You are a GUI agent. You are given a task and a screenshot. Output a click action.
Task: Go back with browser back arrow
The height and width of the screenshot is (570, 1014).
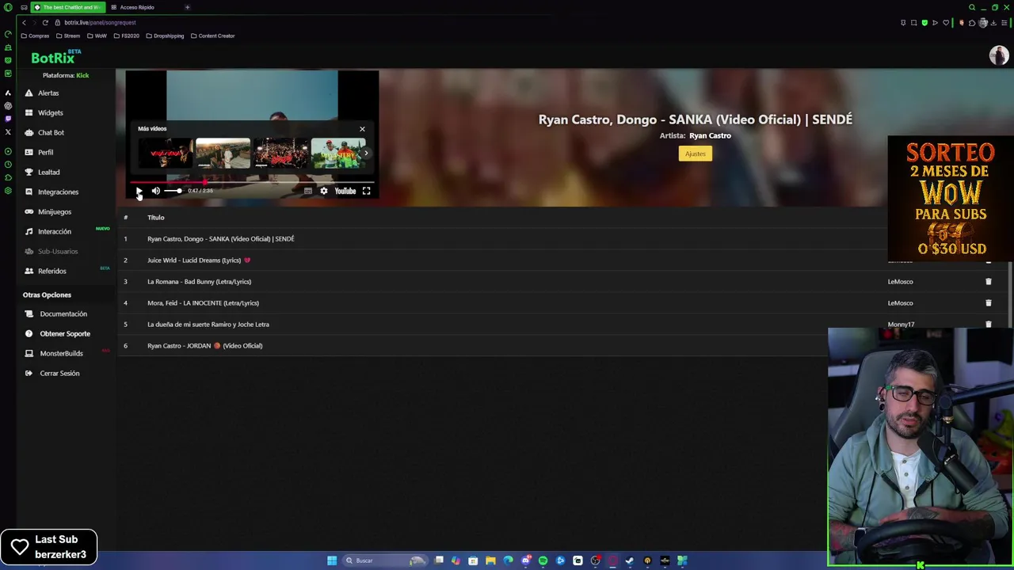point(24,22)
